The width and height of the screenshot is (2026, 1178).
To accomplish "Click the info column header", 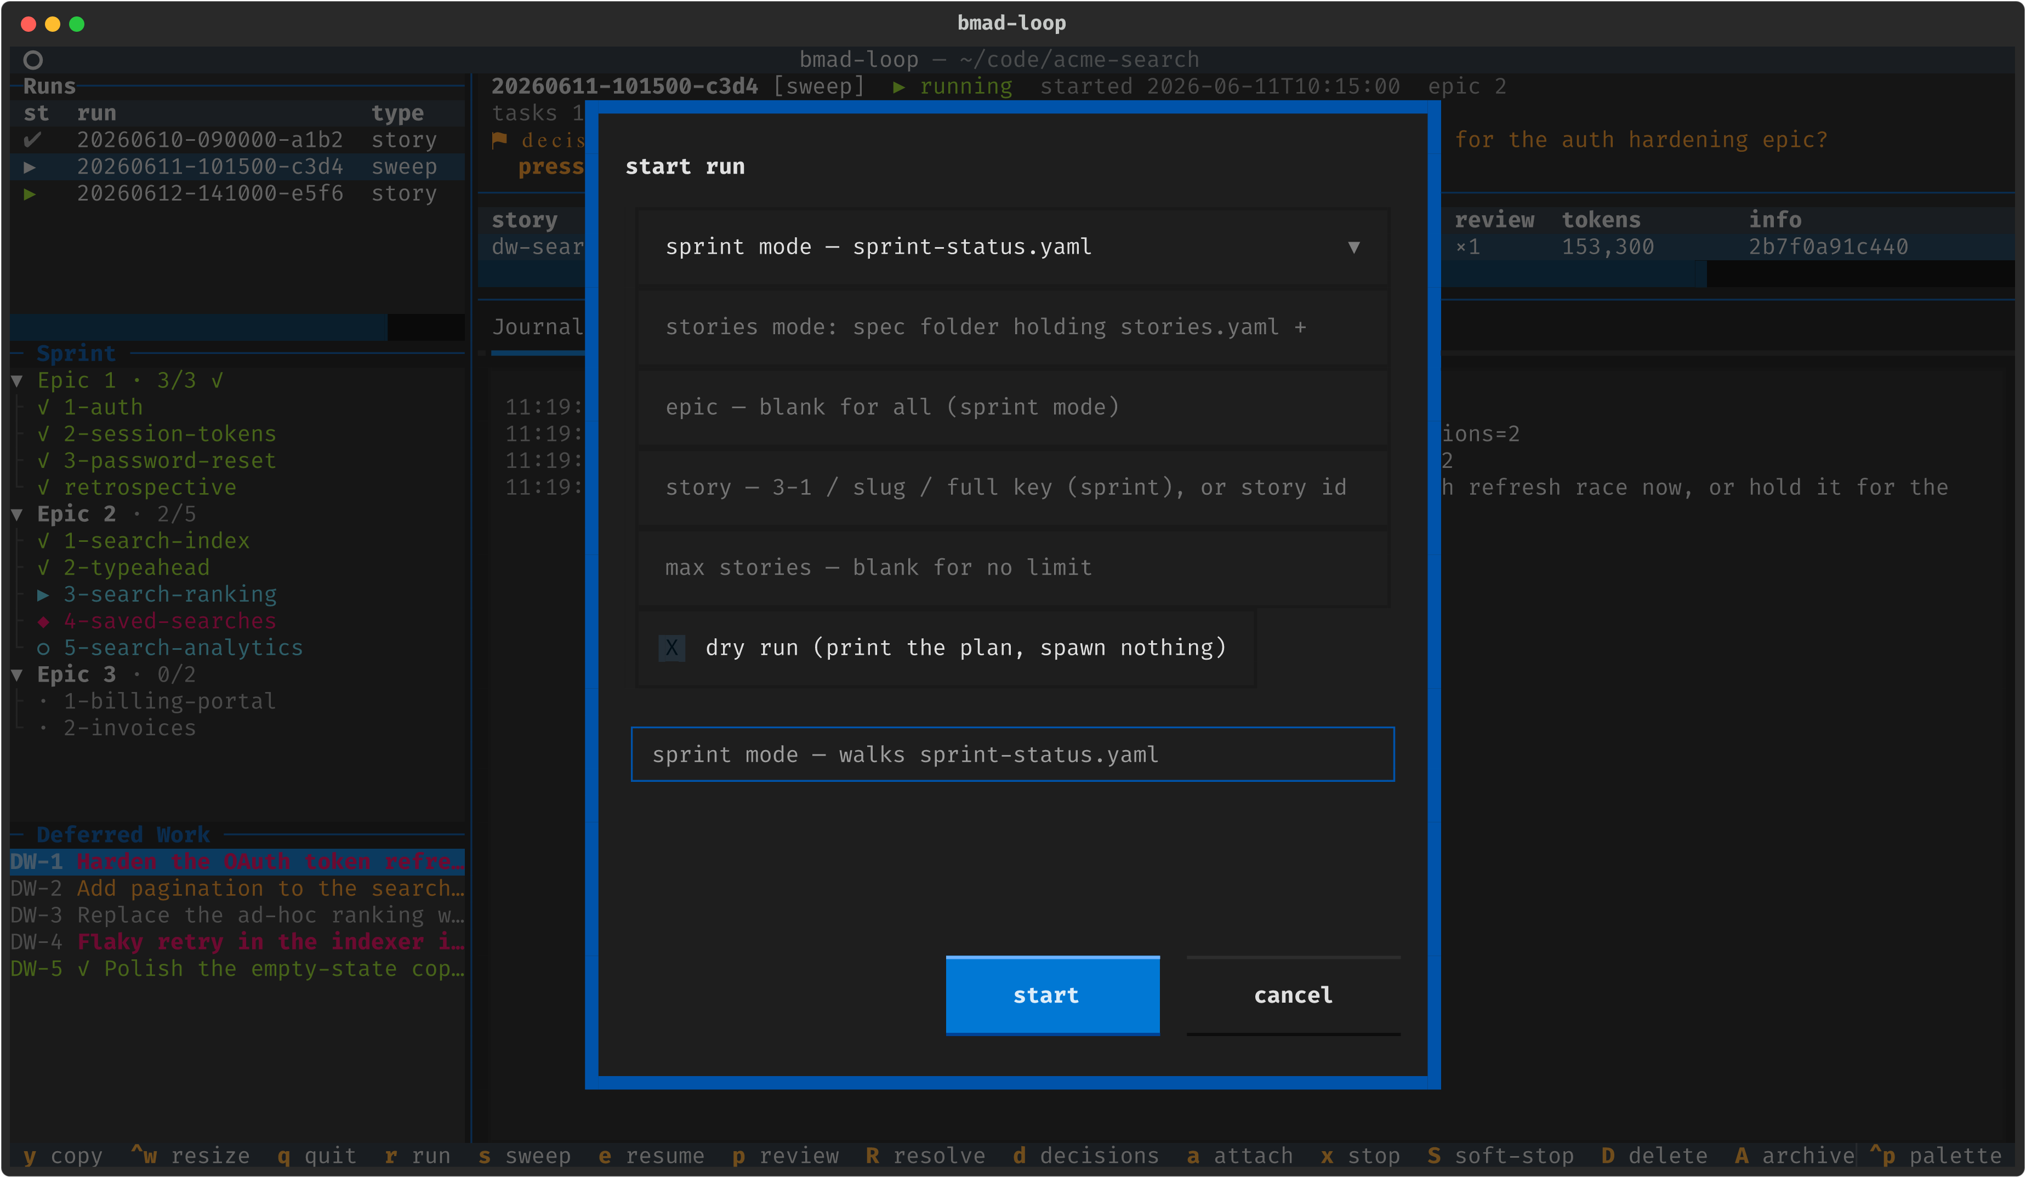I will (x=1774, y=220).
